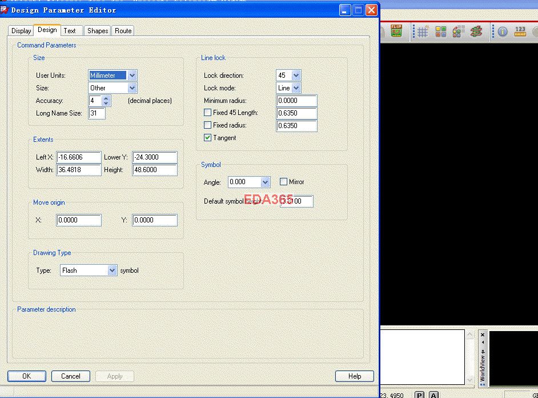Screen dimensions: 538x398
Task: Close the Design Parameter Editor window
Action: 371,10
